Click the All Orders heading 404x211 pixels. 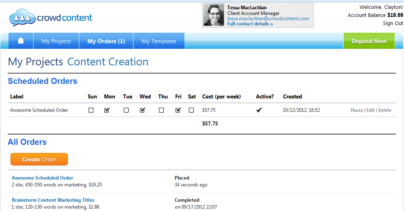coord(27,142)
